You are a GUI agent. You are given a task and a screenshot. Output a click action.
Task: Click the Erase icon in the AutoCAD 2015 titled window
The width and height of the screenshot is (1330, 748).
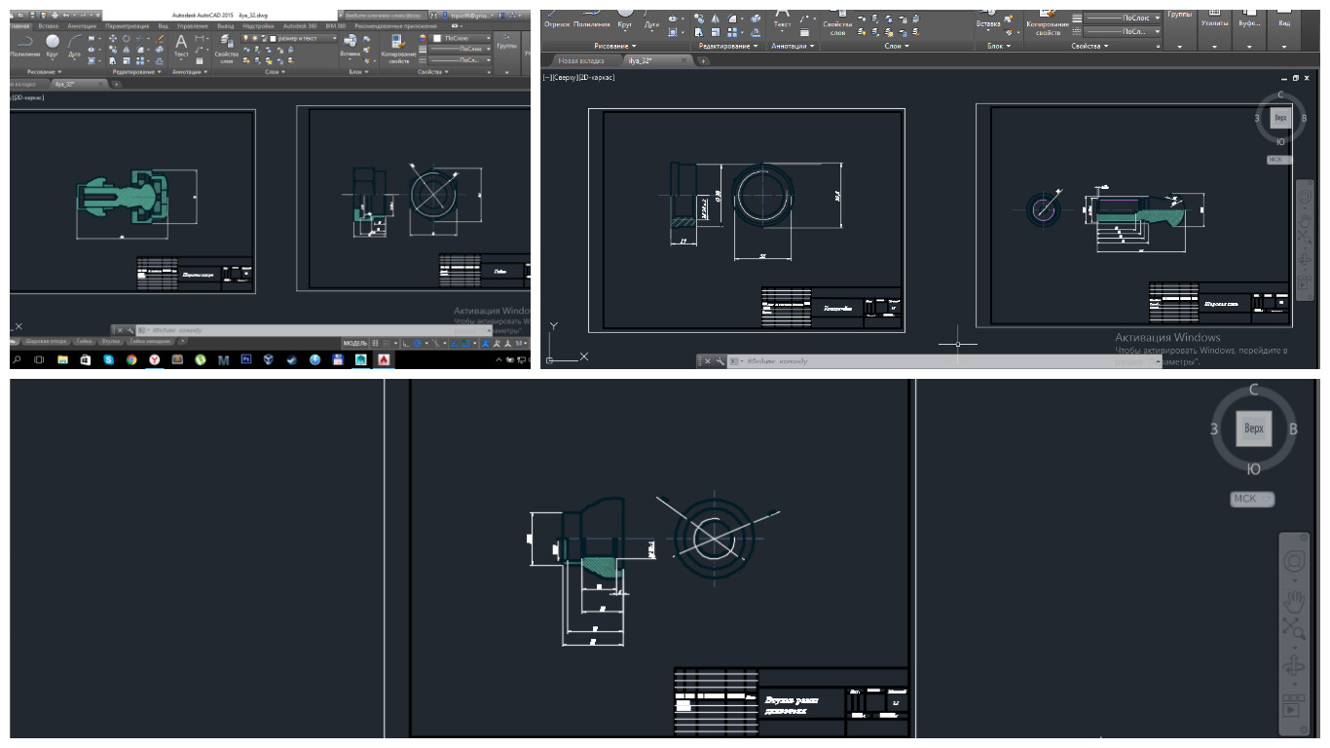click(160, 38)
